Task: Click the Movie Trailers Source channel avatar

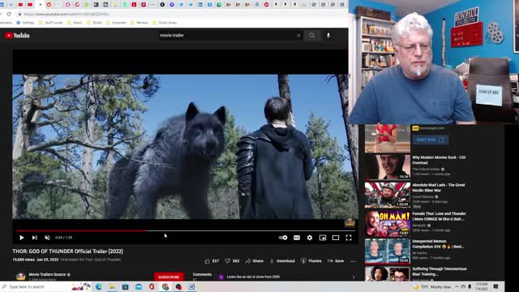Action: point(20,277)
